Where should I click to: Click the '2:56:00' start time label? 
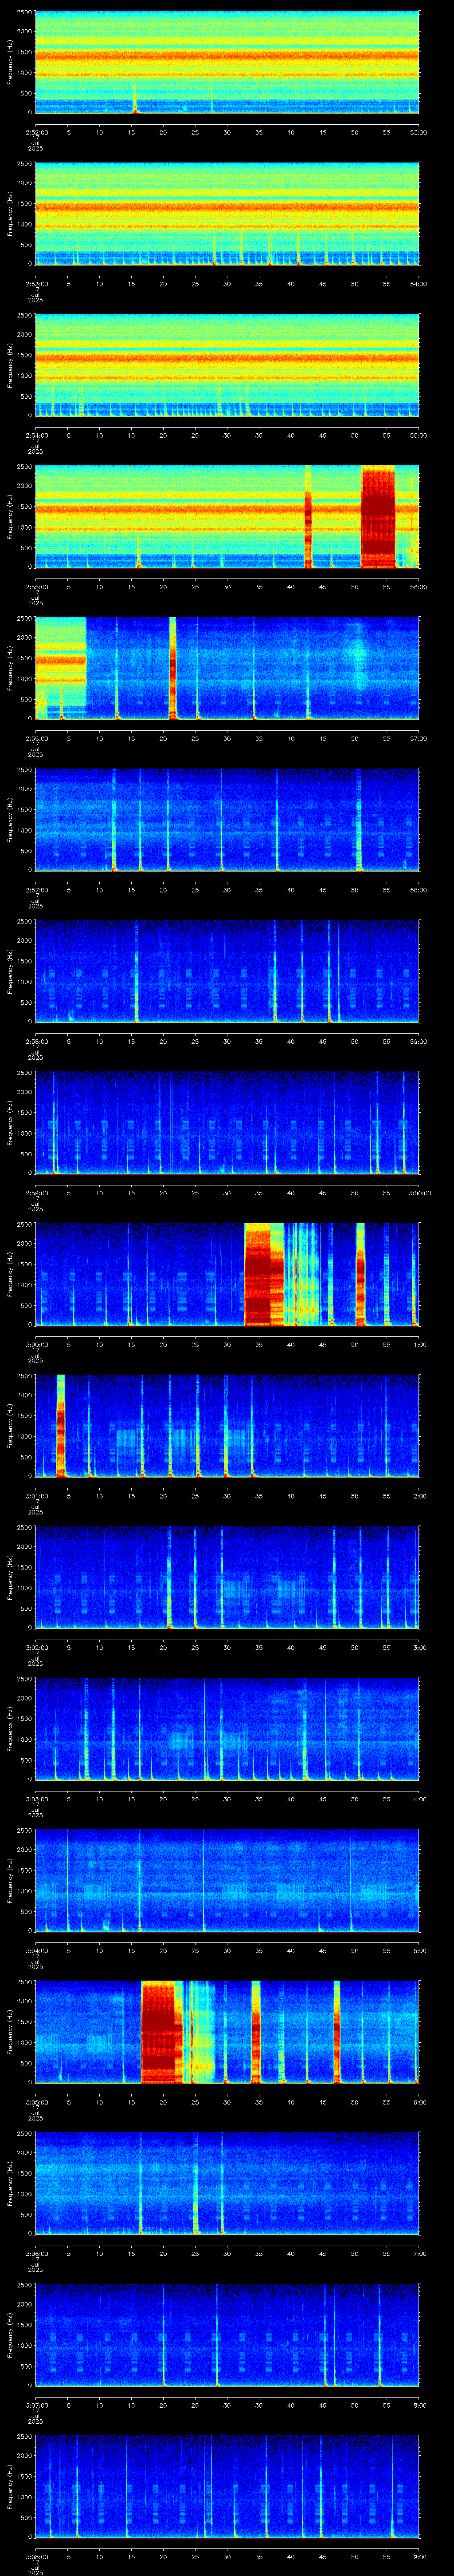click(x=37, y=737)
